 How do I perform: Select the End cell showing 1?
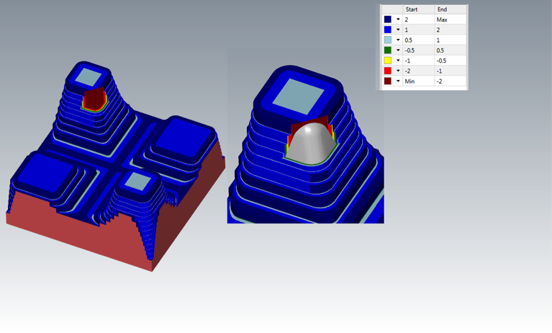tap(451, 40)
